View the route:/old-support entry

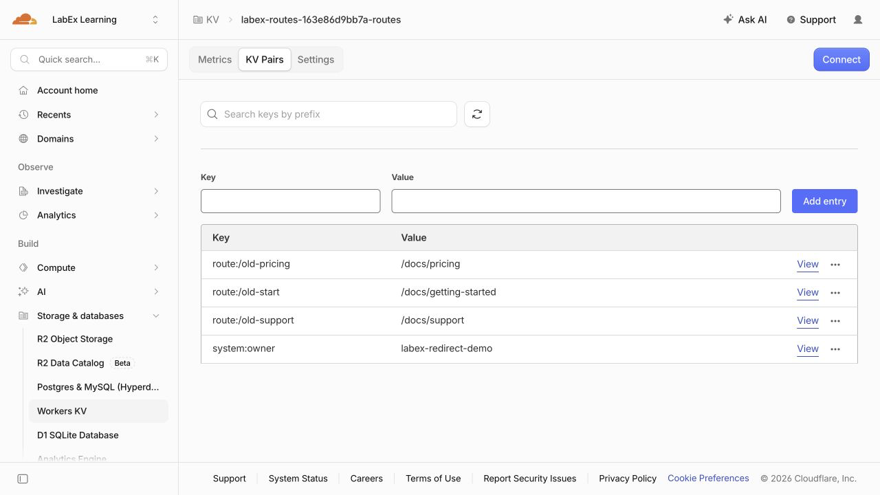tap(808, 320)
